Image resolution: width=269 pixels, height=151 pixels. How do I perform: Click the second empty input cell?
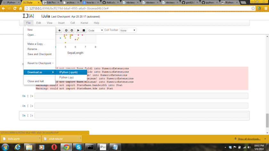point(141,106)
